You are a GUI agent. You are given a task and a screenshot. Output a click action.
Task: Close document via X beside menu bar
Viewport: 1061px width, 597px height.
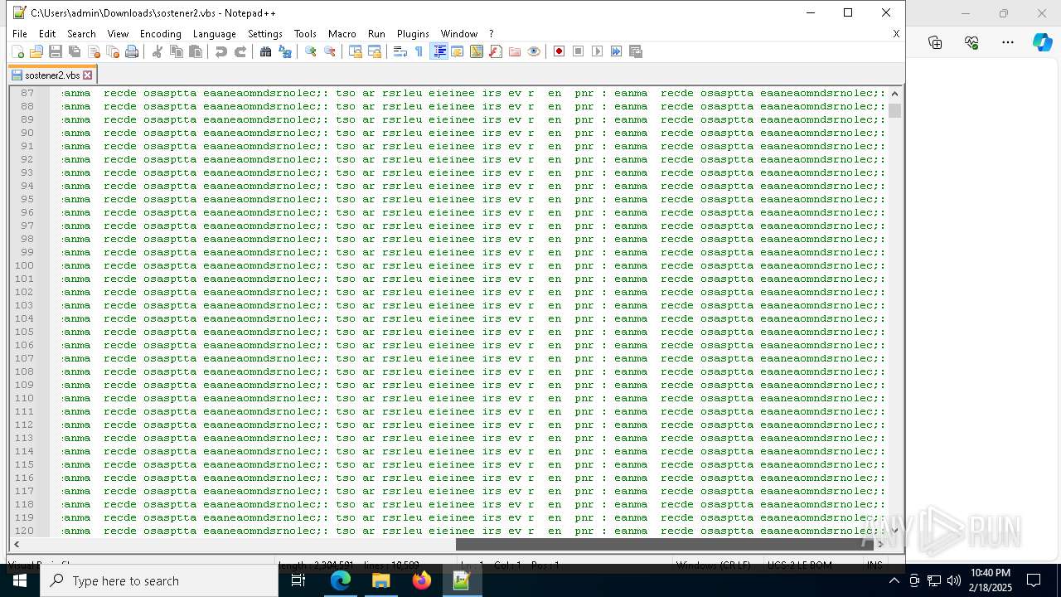[x=896, y=34]
